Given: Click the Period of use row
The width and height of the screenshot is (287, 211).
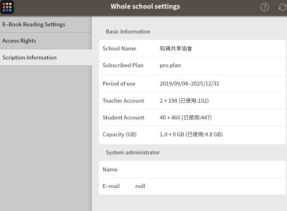Looking at the screenshot, I should click(192, 84).
